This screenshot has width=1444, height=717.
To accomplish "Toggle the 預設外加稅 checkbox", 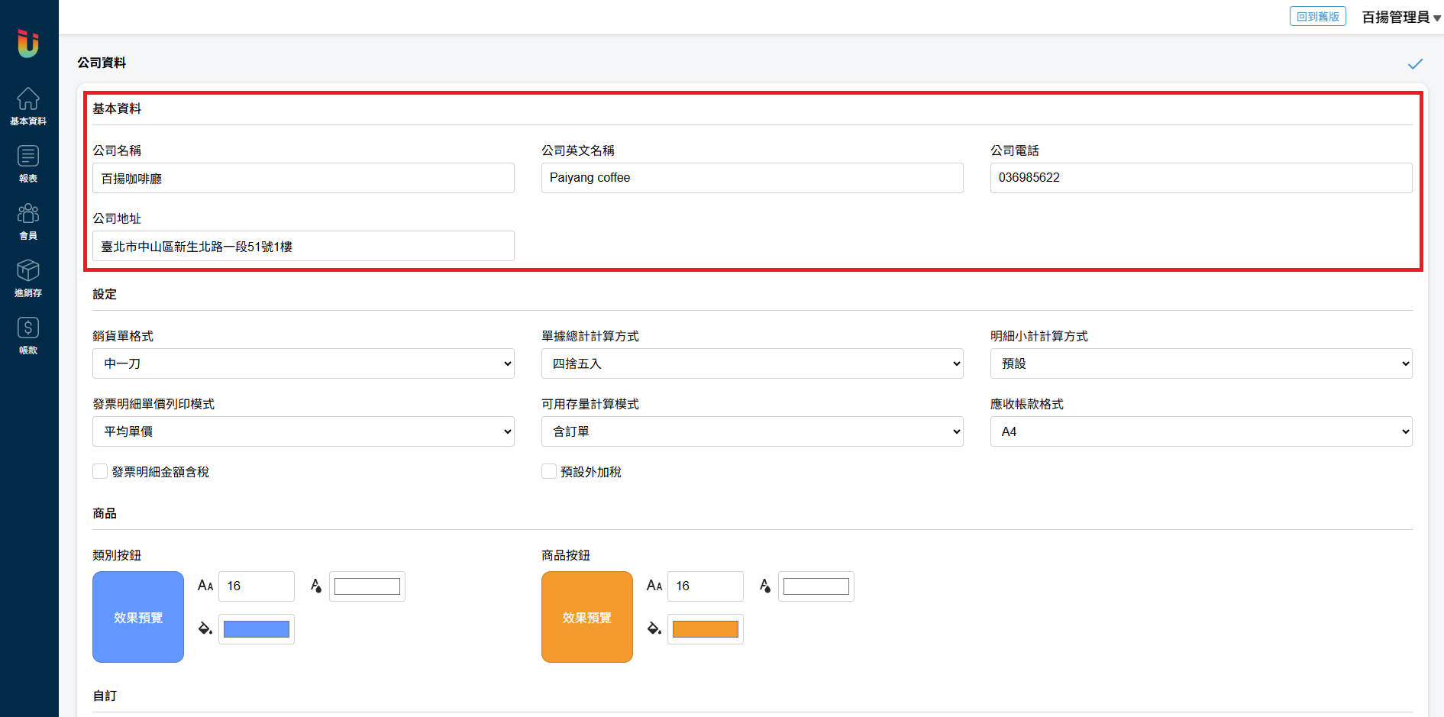I will click(x=549, y=472).
